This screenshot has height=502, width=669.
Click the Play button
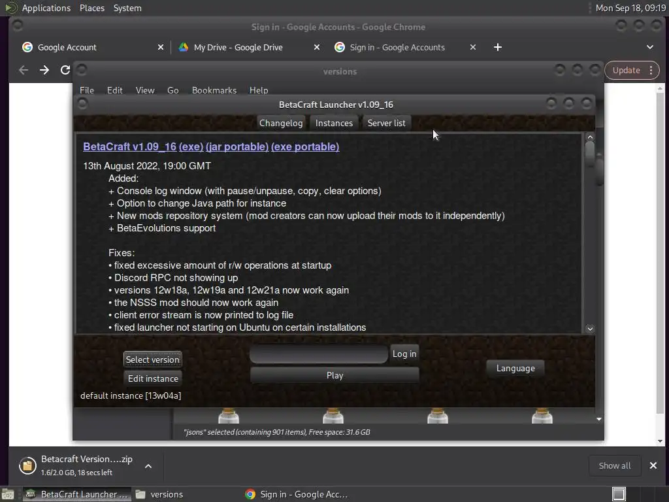(x=334, y=375)
